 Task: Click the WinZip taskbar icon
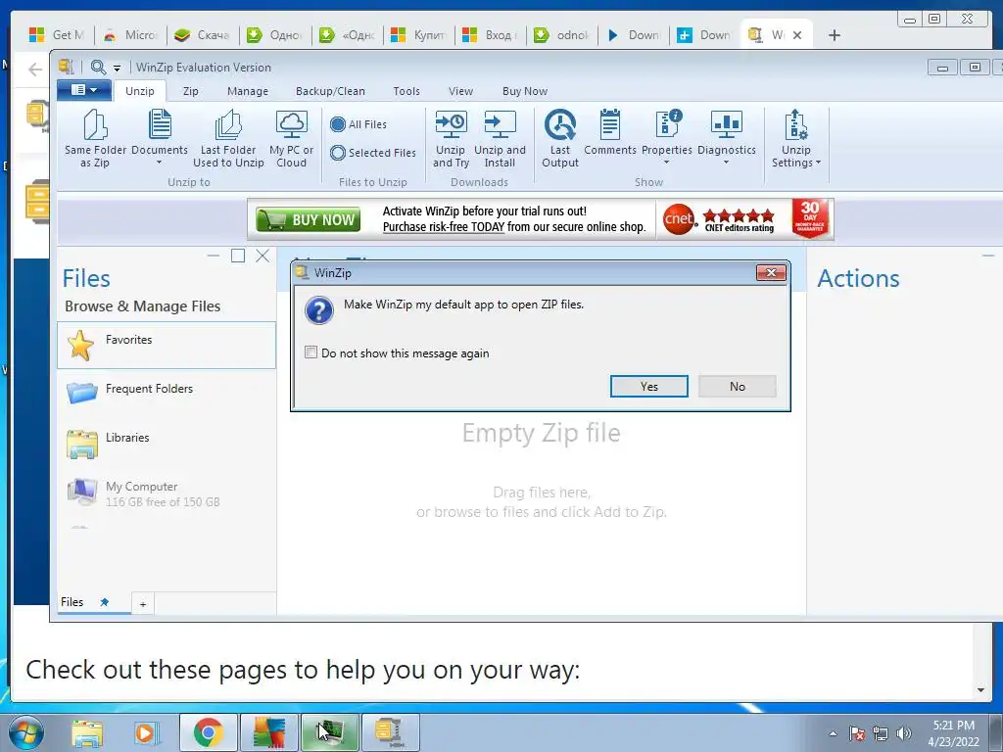tap(390, 732)
